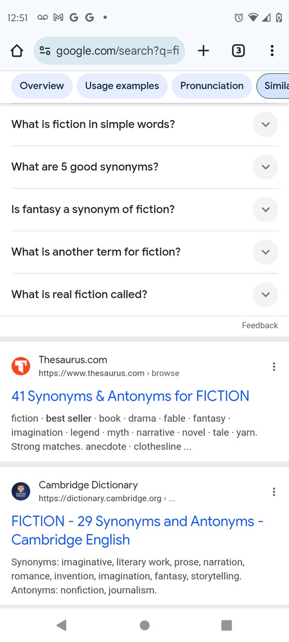Tap site info icon in address bar
Screen dimensions: 289x642
coord(45,51)
